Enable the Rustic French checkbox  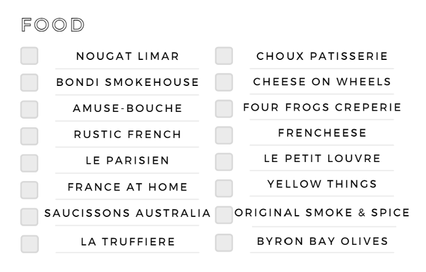tap(30, 136)
